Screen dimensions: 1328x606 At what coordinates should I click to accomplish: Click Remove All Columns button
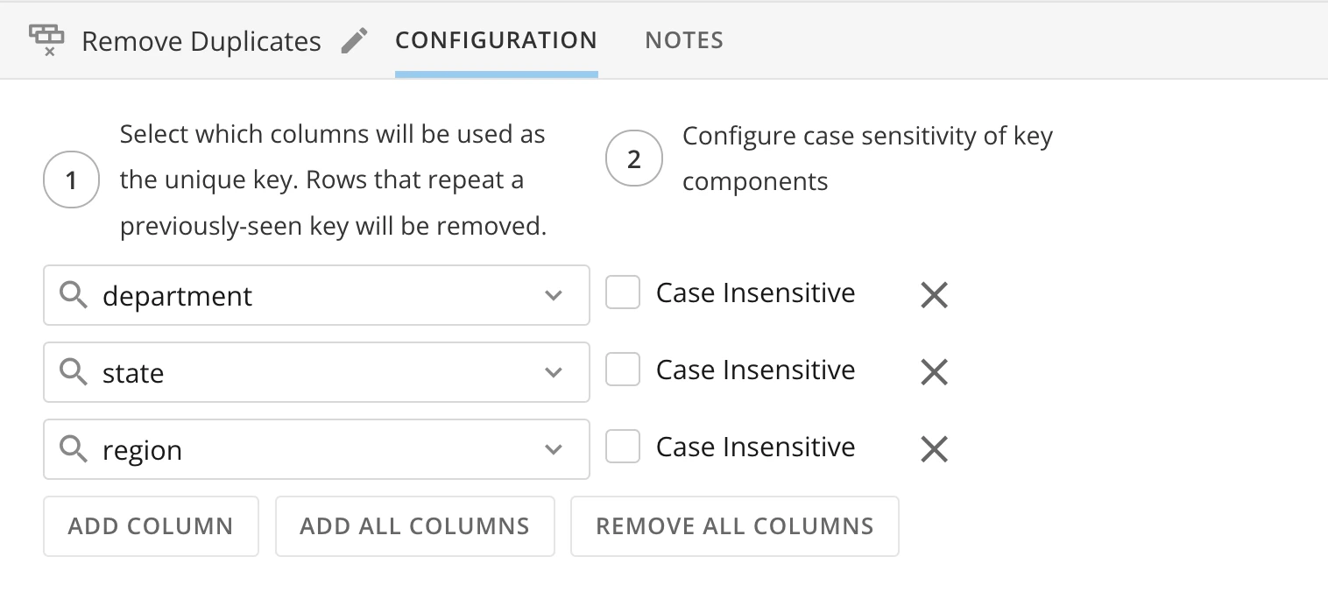click(735, 526)
